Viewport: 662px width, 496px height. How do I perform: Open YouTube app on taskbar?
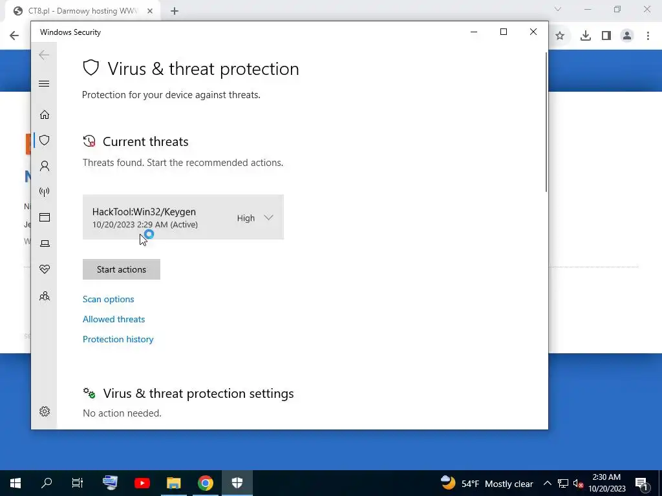coord(142,483)
